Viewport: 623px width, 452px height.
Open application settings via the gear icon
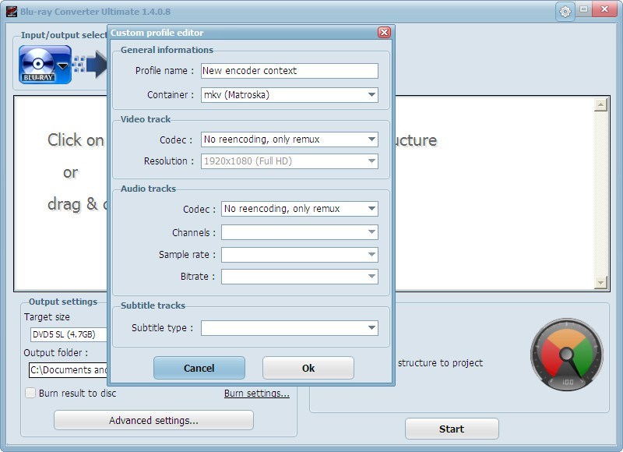point(566,10)
